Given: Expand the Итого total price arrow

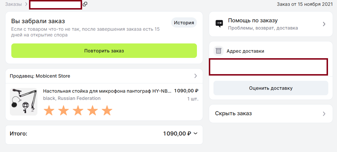Looking at the screenshot, I should 195,133.
